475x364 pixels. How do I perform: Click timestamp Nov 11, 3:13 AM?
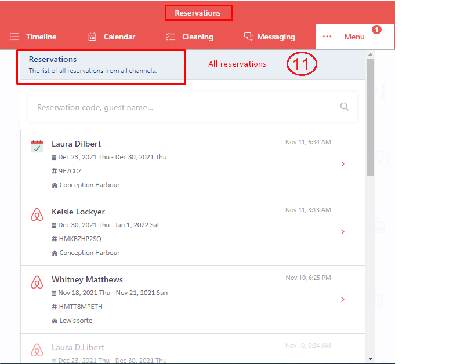pos(308,210)
